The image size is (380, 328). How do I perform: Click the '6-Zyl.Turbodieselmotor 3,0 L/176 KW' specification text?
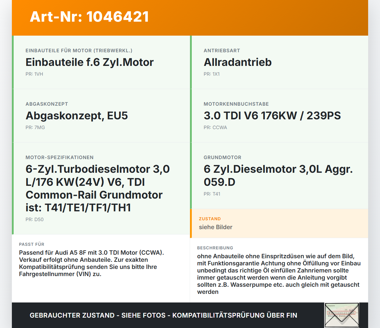[x=98, y=188]
